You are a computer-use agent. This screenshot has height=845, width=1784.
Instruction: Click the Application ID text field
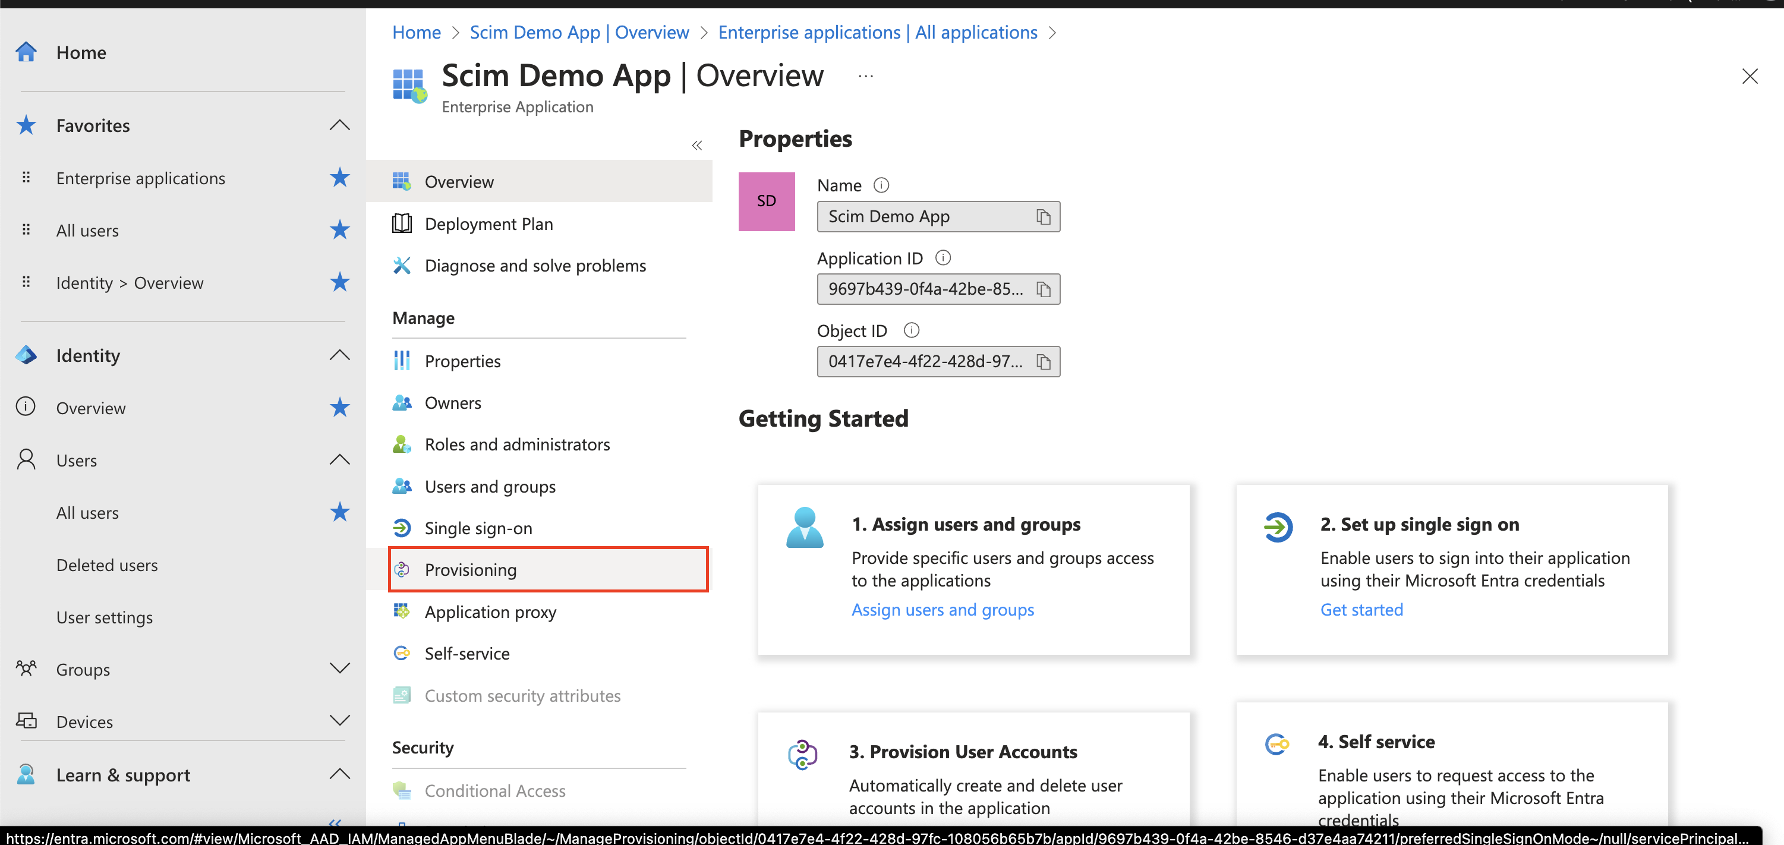[x=925, y=289]
